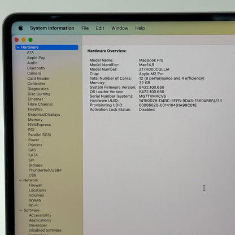The height and width of the screenshot is (235, 235).
Task: Select Memory in the sidebar
Action: pos(35,120)
